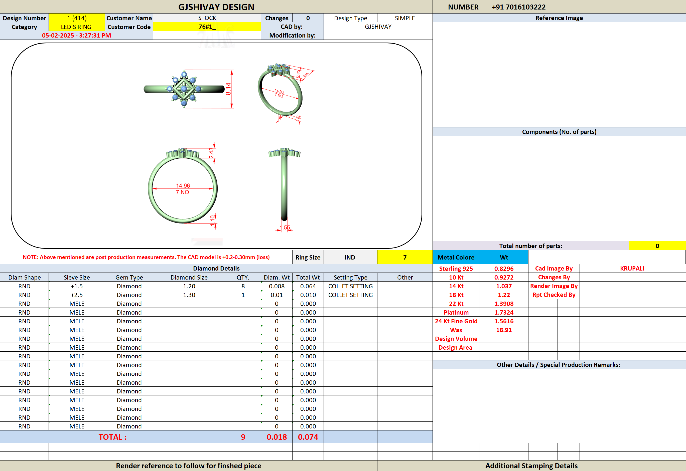The height and width of the screenshot is (471, 686).
Task: Select the 22 Kt weight 1.3908
Action: (504, 304)
